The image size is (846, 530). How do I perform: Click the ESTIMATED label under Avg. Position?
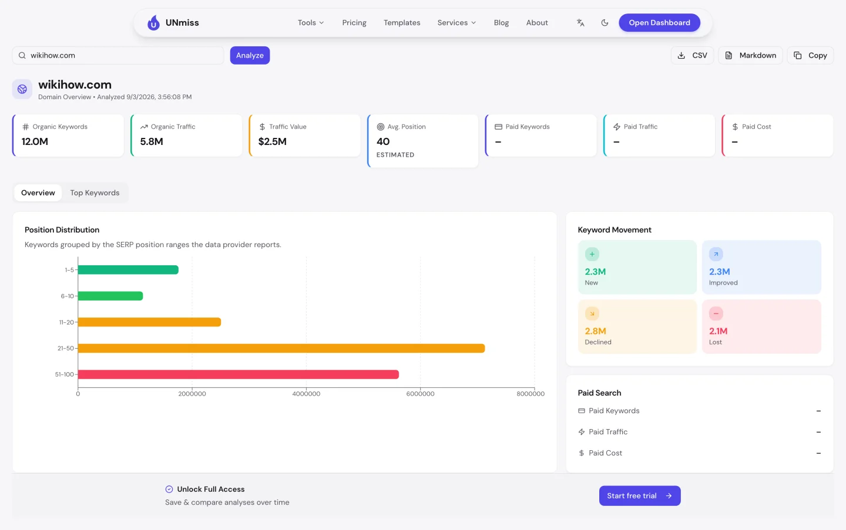coord(395,155)
